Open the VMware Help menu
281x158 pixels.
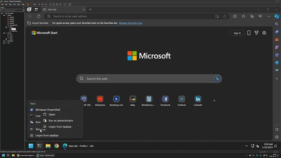point(23,4)
